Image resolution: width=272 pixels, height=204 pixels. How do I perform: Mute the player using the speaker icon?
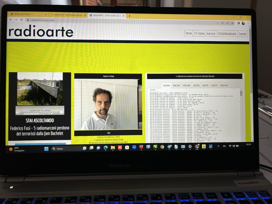[18, 113]
